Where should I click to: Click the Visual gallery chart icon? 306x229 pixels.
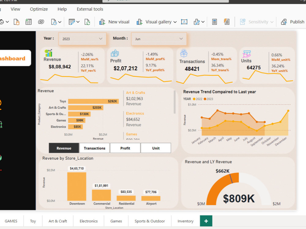139,22
